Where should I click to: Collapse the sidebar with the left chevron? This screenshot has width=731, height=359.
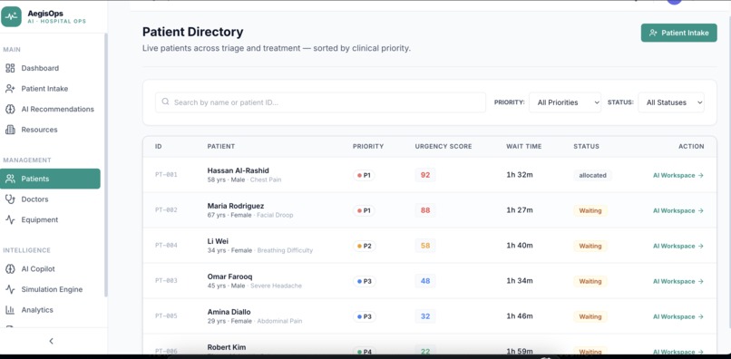[x=52, y=341]
